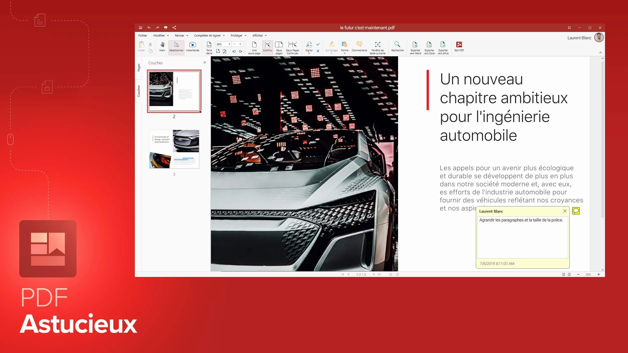Select the Main hand tool
Screen dimensions: 628x353
pos(162,47)
